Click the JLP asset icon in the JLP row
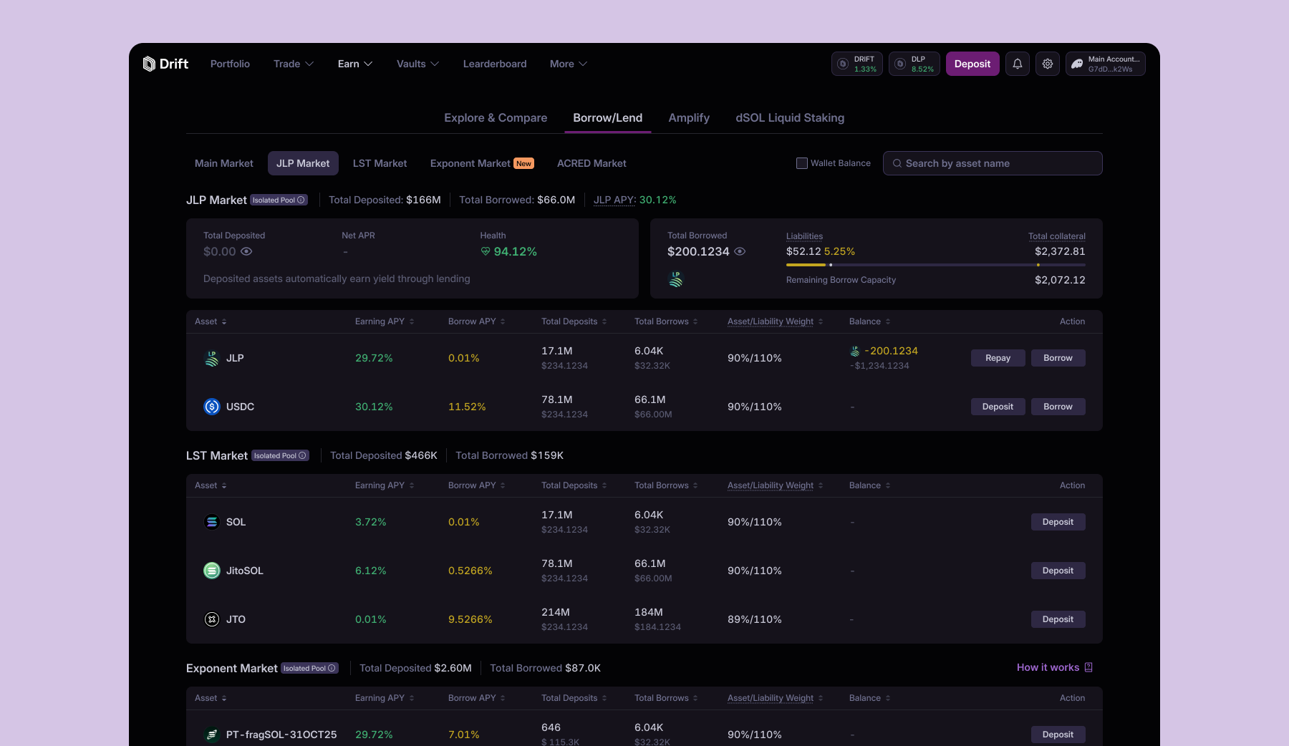This screenshot has width=1289, height=746. [x=212, y=358]
